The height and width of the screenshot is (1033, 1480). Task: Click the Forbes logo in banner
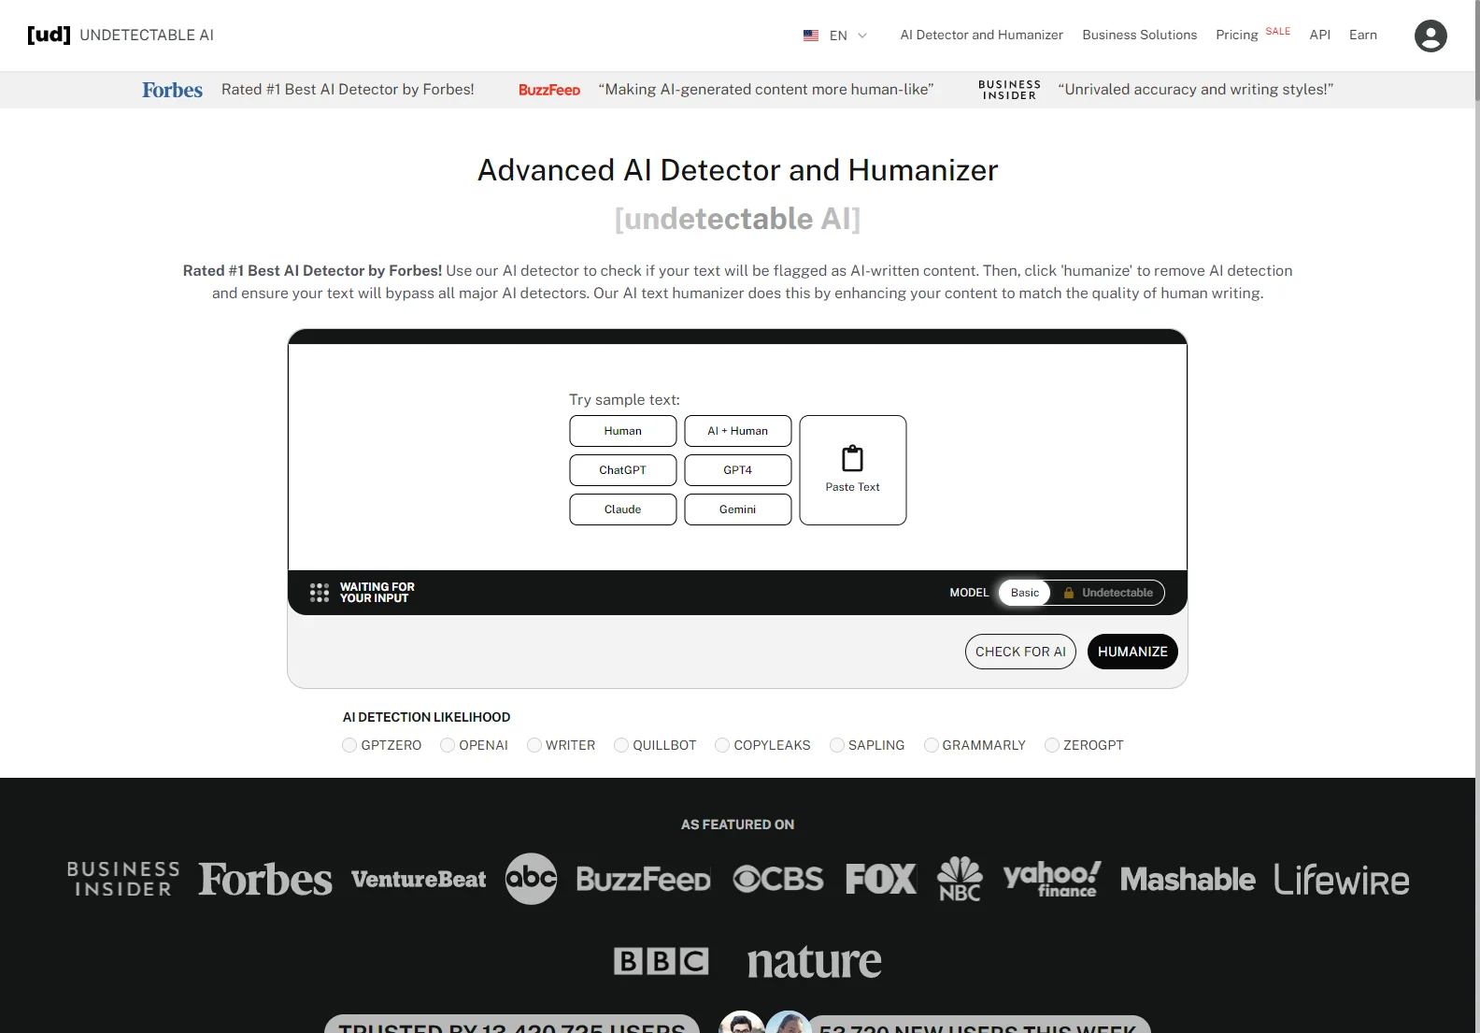click(172, 90)
